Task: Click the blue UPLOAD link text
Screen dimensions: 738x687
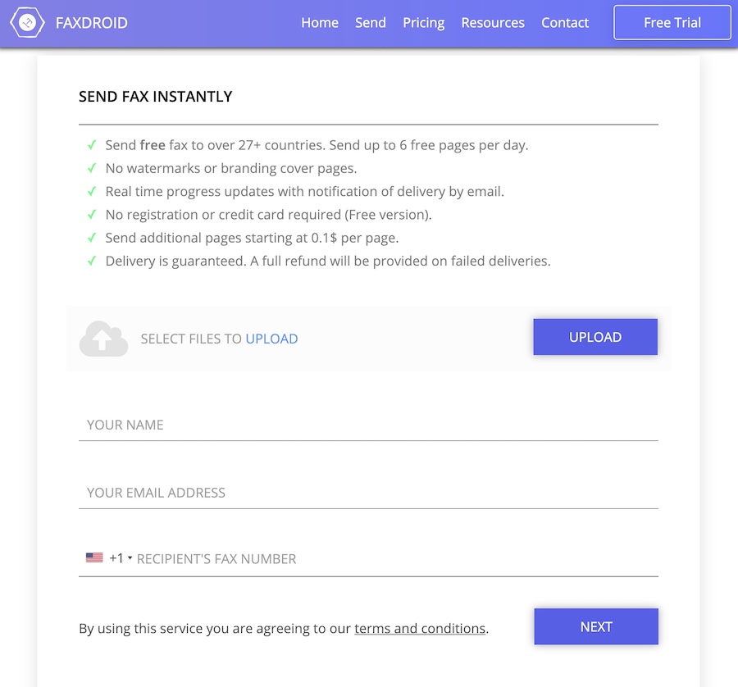Action: (271, 339)
